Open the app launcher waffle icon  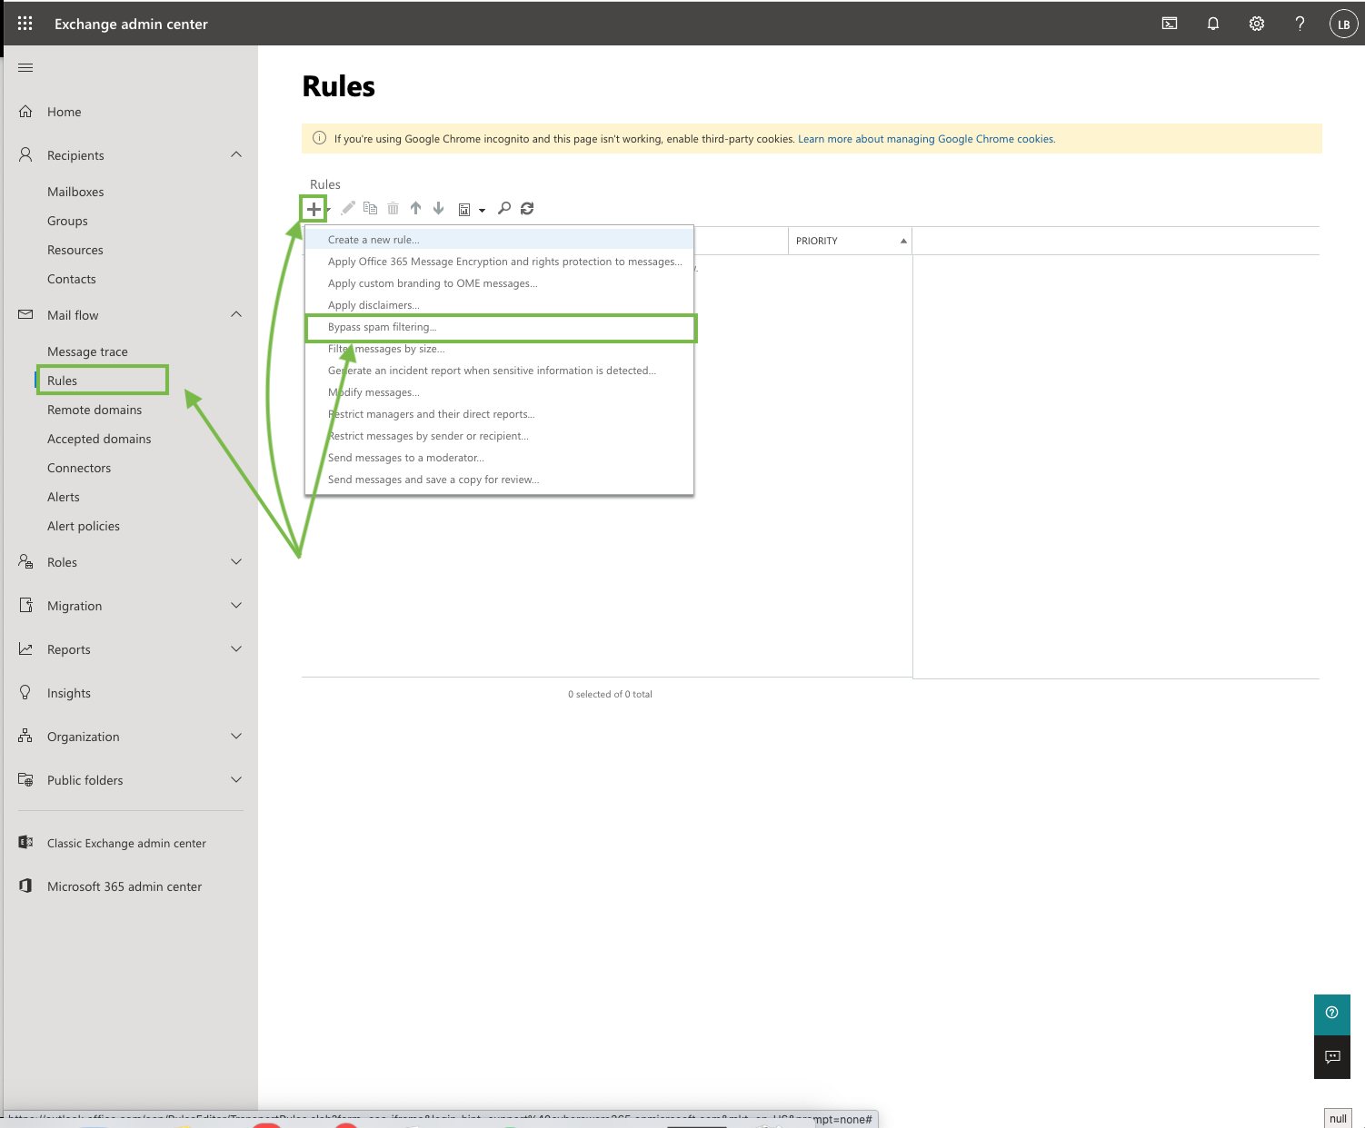(x=25, y=24)
